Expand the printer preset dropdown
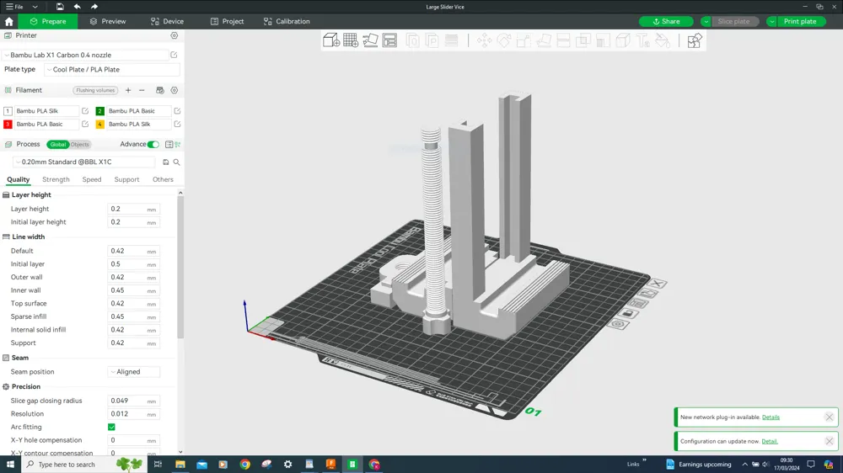The height and width of the screenshot is (473, 843). coord(85,55)
